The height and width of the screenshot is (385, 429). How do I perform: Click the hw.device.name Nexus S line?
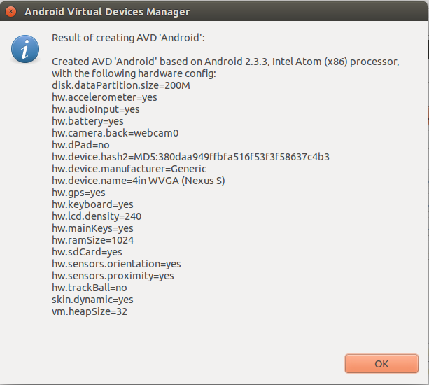point(139,181)
